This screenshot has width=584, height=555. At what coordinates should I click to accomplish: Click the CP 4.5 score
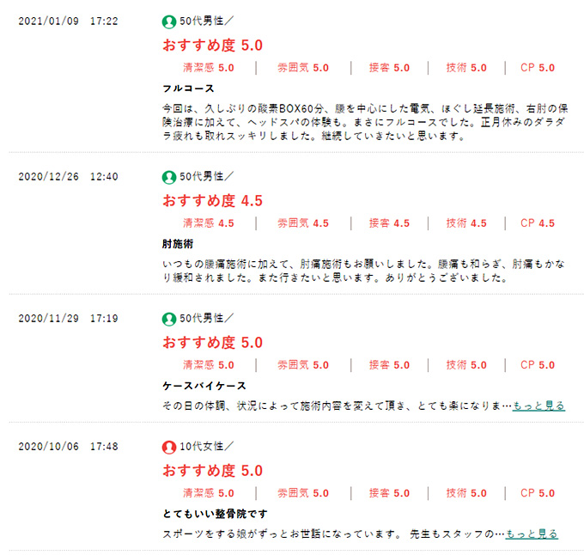coord(538,223)
